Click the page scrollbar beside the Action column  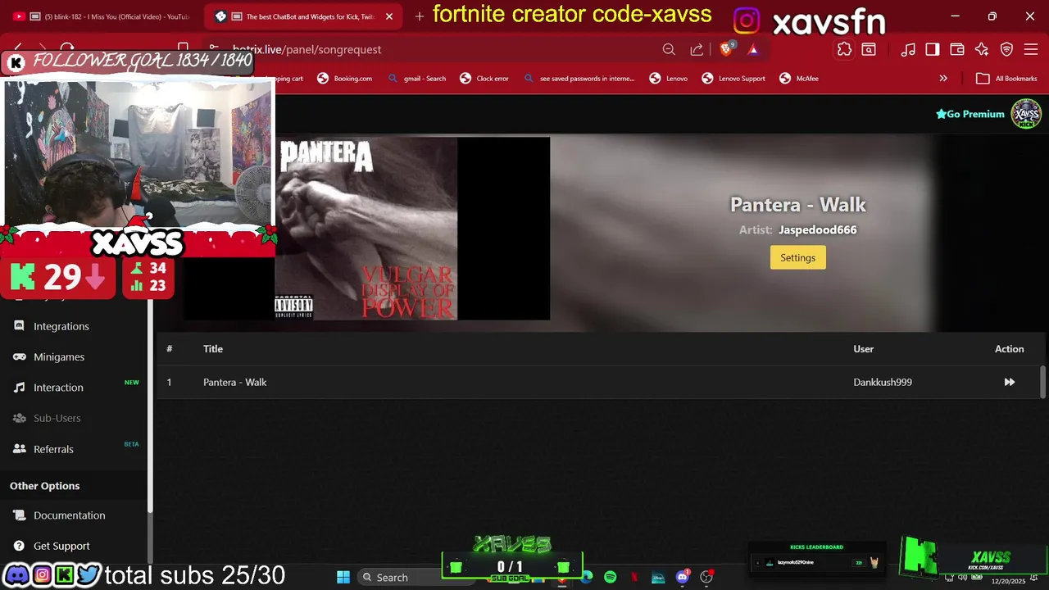pyautogui.click(x=1042, y=382)
